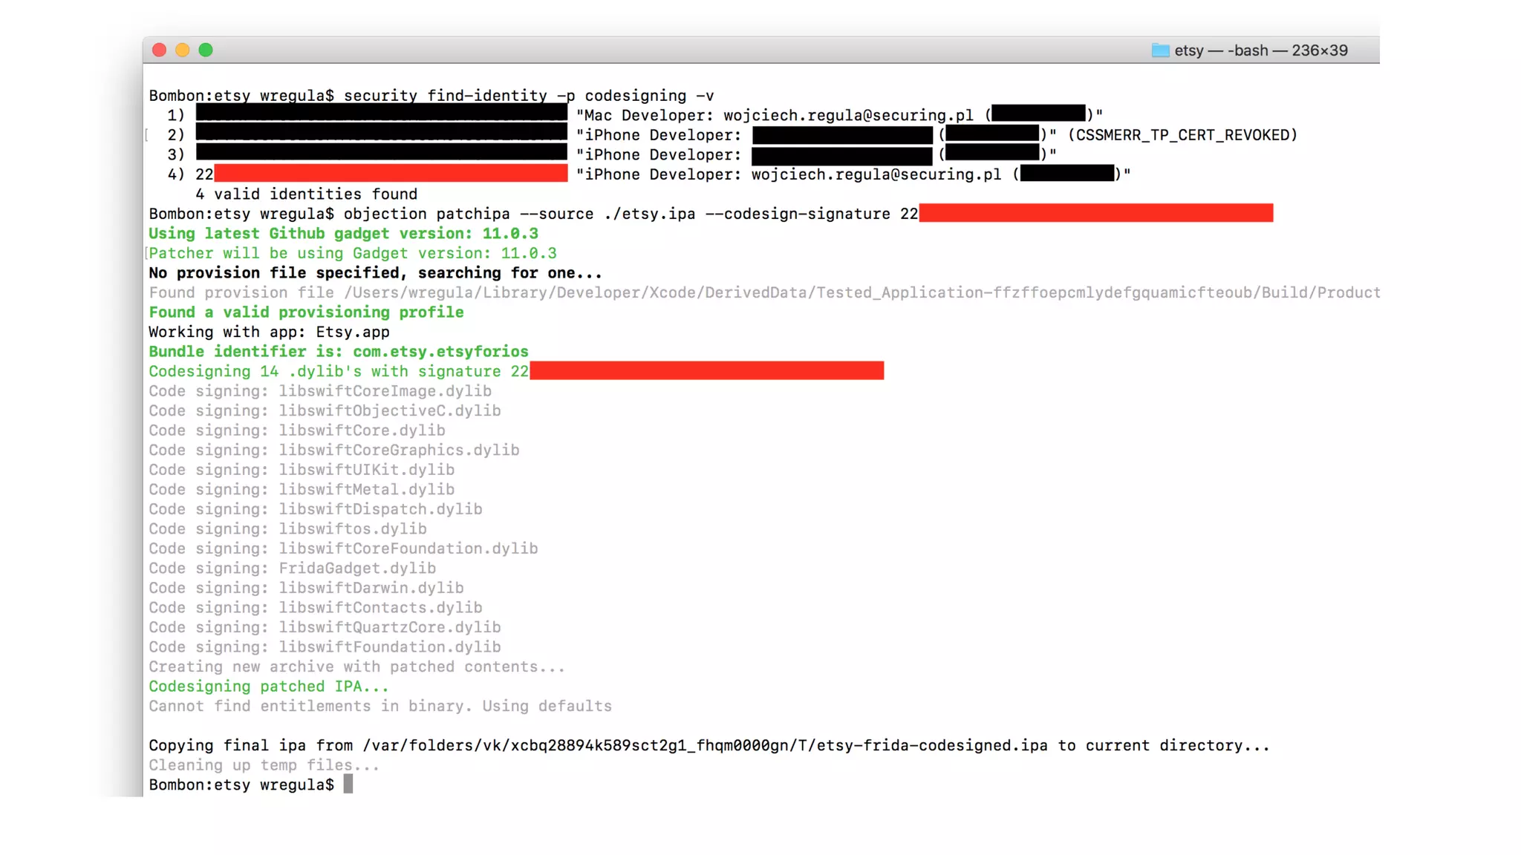1521x855 pixels.
Task: Click the red redacted bar on identity 4
Action: [391, 174]
